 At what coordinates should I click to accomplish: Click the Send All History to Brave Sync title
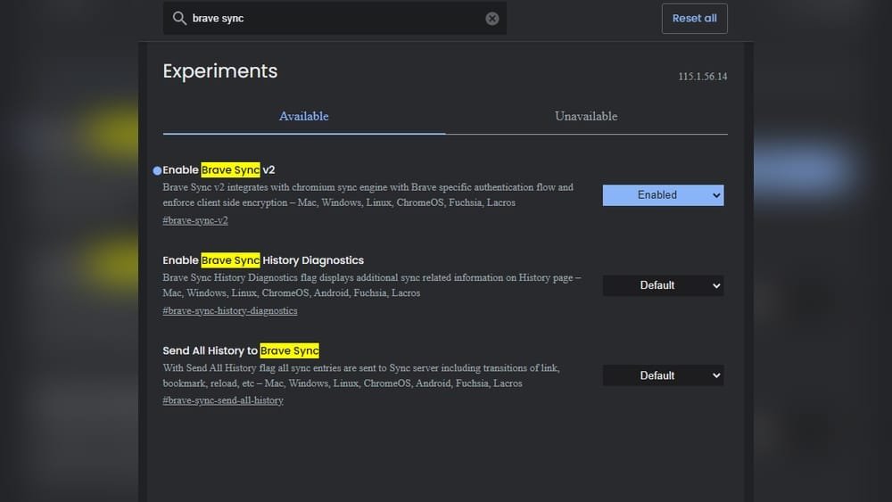tap(241, 350)
